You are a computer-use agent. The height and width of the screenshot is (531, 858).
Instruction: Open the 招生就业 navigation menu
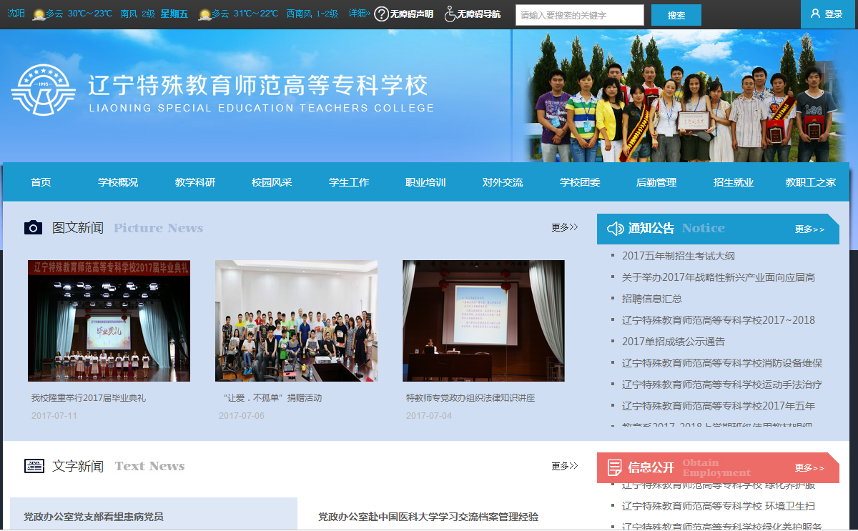(733, 182)
